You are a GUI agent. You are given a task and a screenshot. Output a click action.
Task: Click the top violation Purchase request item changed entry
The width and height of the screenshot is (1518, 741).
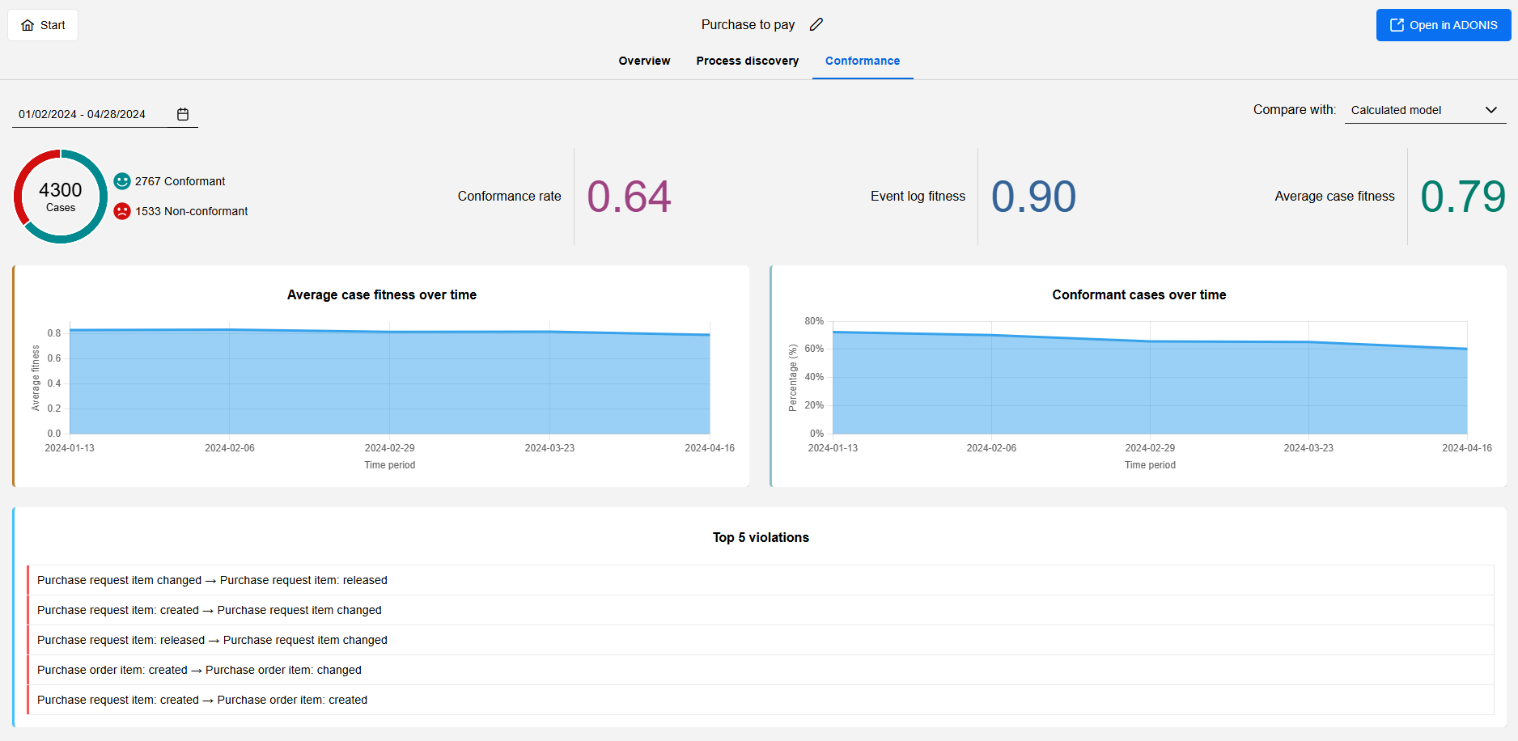(213, 580)
